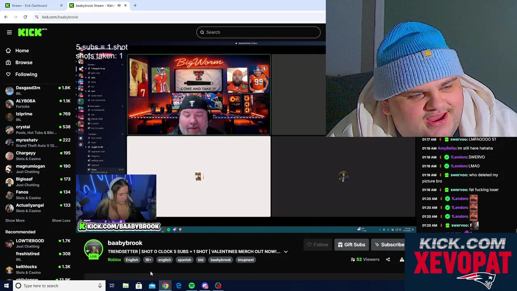Click the baabybrook channel name heading
The image size is (517, 291).
(x=125, y=243)
